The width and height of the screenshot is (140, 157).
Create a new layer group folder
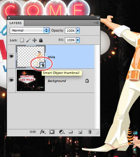(71, 132)
